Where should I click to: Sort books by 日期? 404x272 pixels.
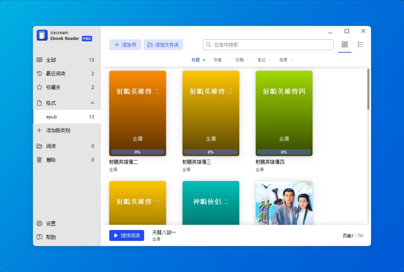[240, 59]
